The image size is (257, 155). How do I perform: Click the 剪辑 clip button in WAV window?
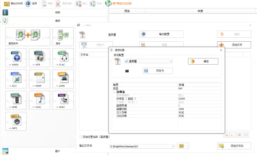[162, 45]
